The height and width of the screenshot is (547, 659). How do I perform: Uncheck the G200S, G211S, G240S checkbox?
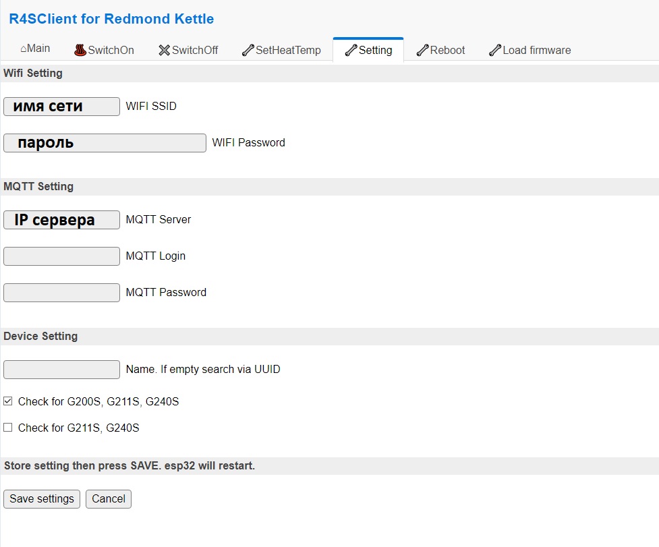(x=8, y=401)
